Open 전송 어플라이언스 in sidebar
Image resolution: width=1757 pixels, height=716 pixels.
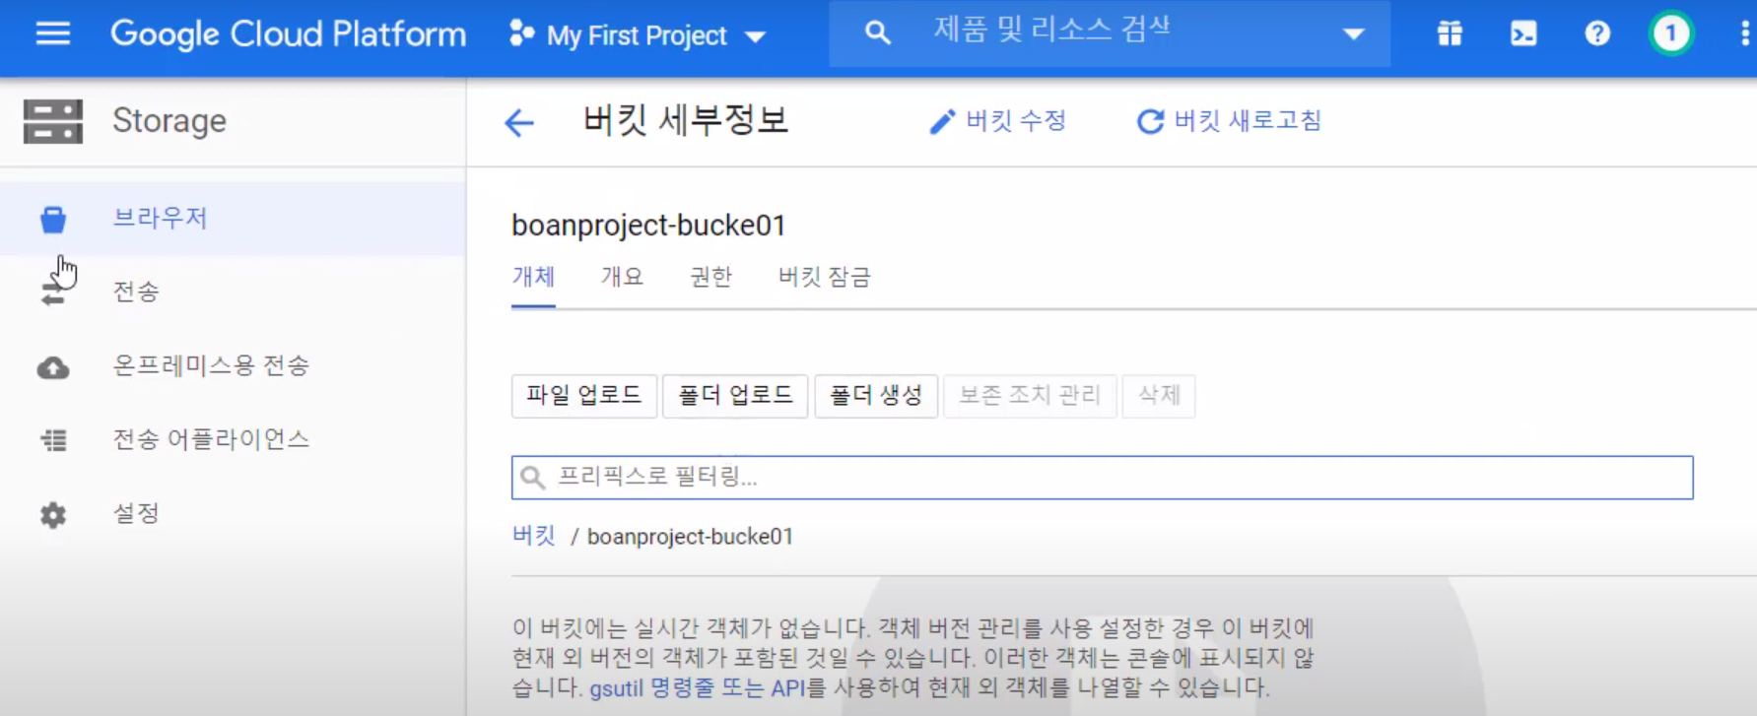233,439
